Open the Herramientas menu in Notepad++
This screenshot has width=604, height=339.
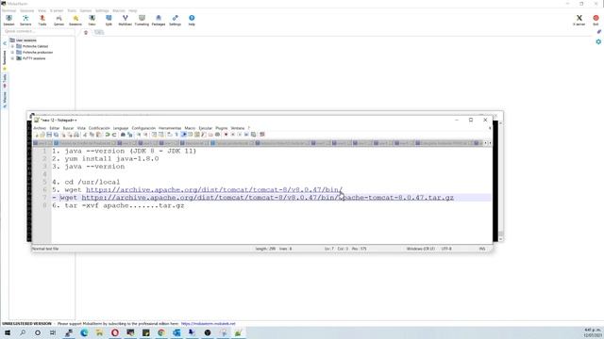coord(170,128)
